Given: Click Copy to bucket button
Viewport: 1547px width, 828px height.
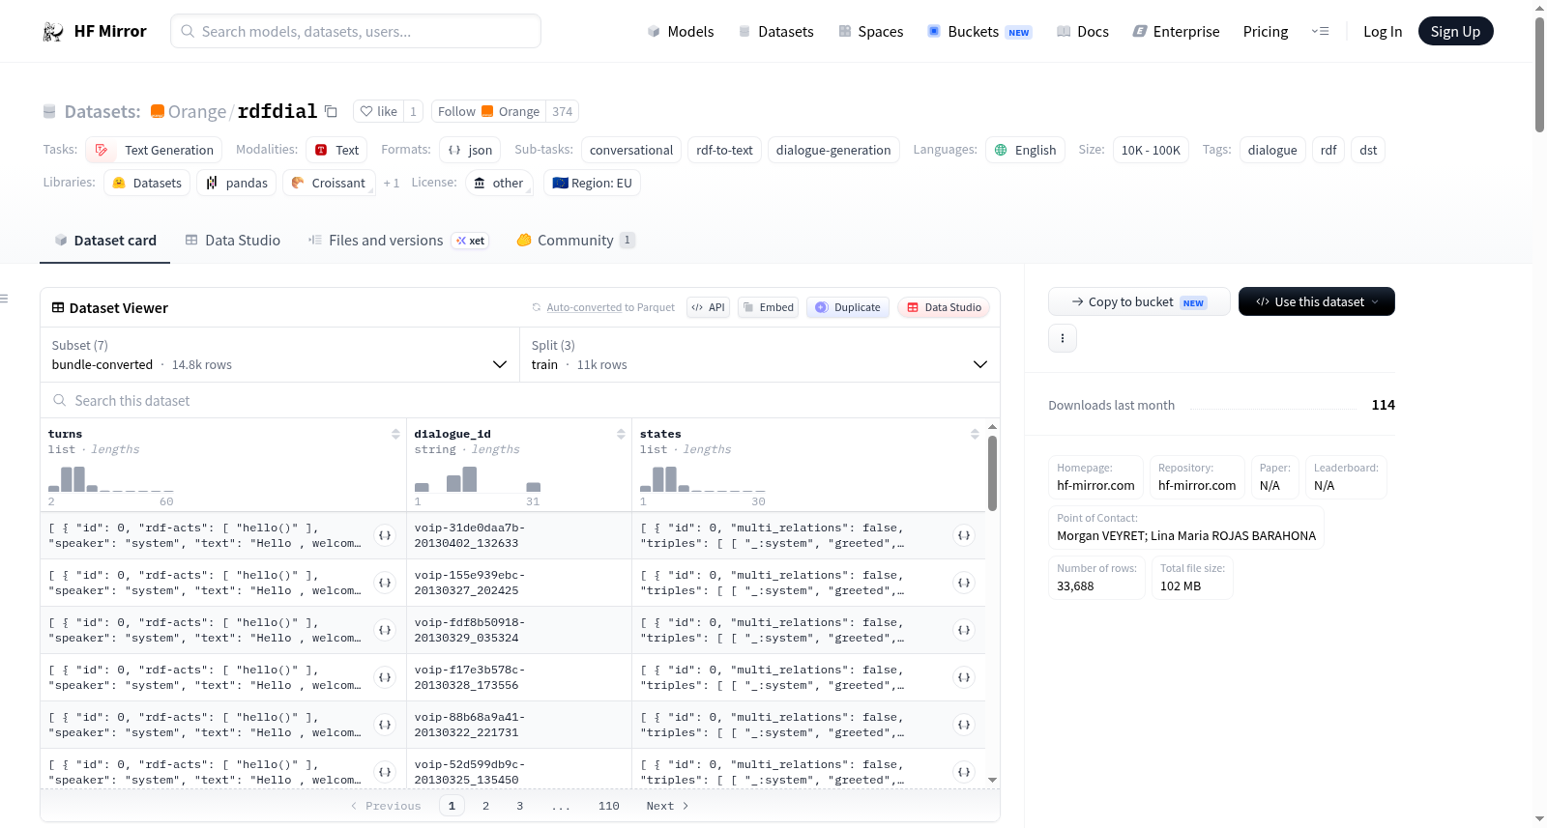Looking at the screenshot, I should 1139,301.
